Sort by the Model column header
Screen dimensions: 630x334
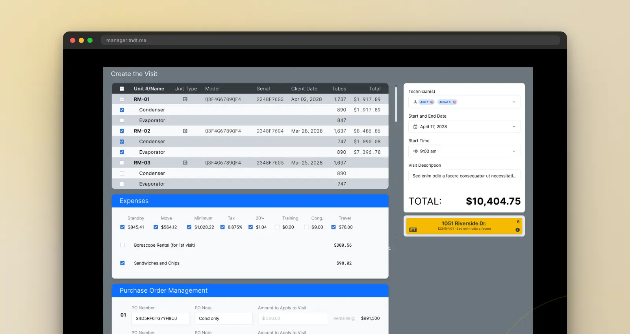(x=212, y=89)
